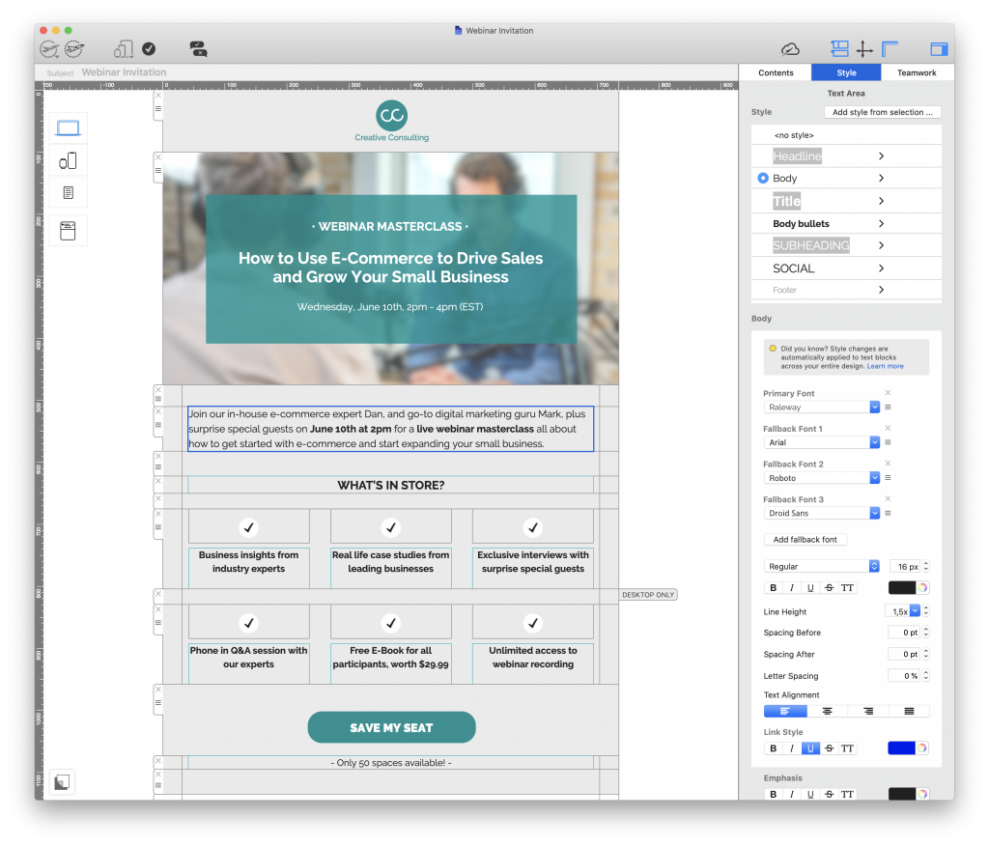Expand the Title style chevron
This screenshot has width=989, height=846.
click(x=881, y=201)
